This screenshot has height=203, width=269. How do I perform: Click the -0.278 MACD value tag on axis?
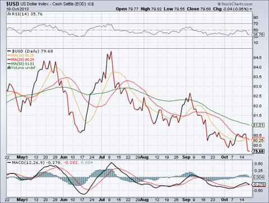point(259,185)
